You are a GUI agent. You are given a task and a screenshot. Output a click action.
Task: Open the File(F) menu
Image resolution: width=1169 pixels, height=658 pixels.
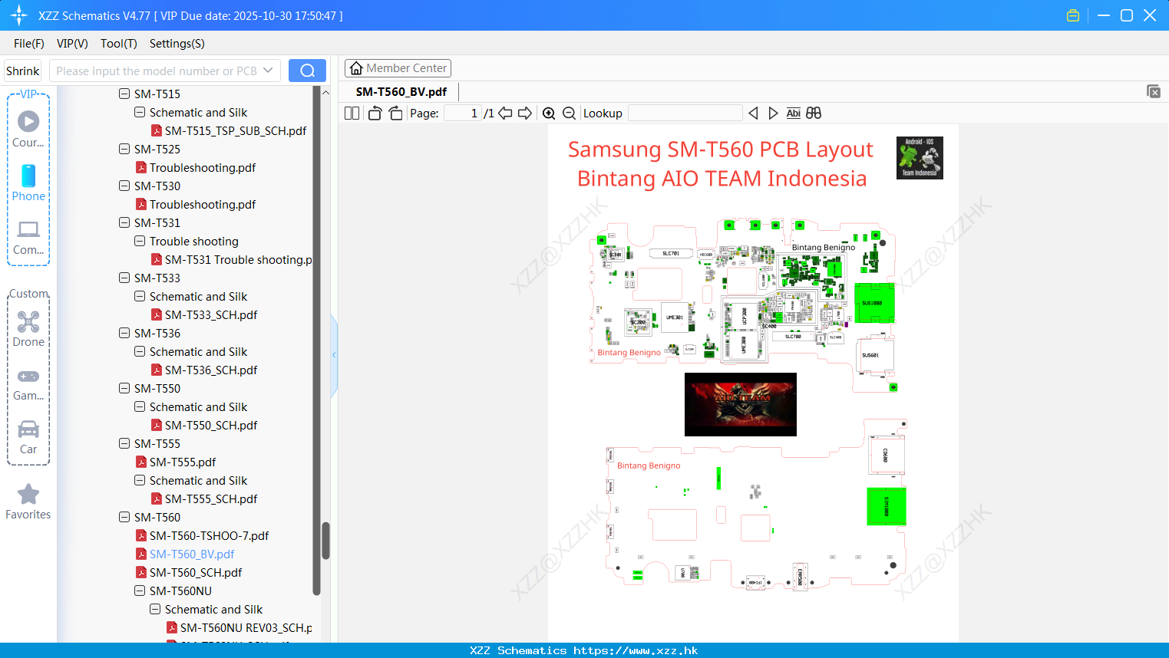tap(29, 44)
